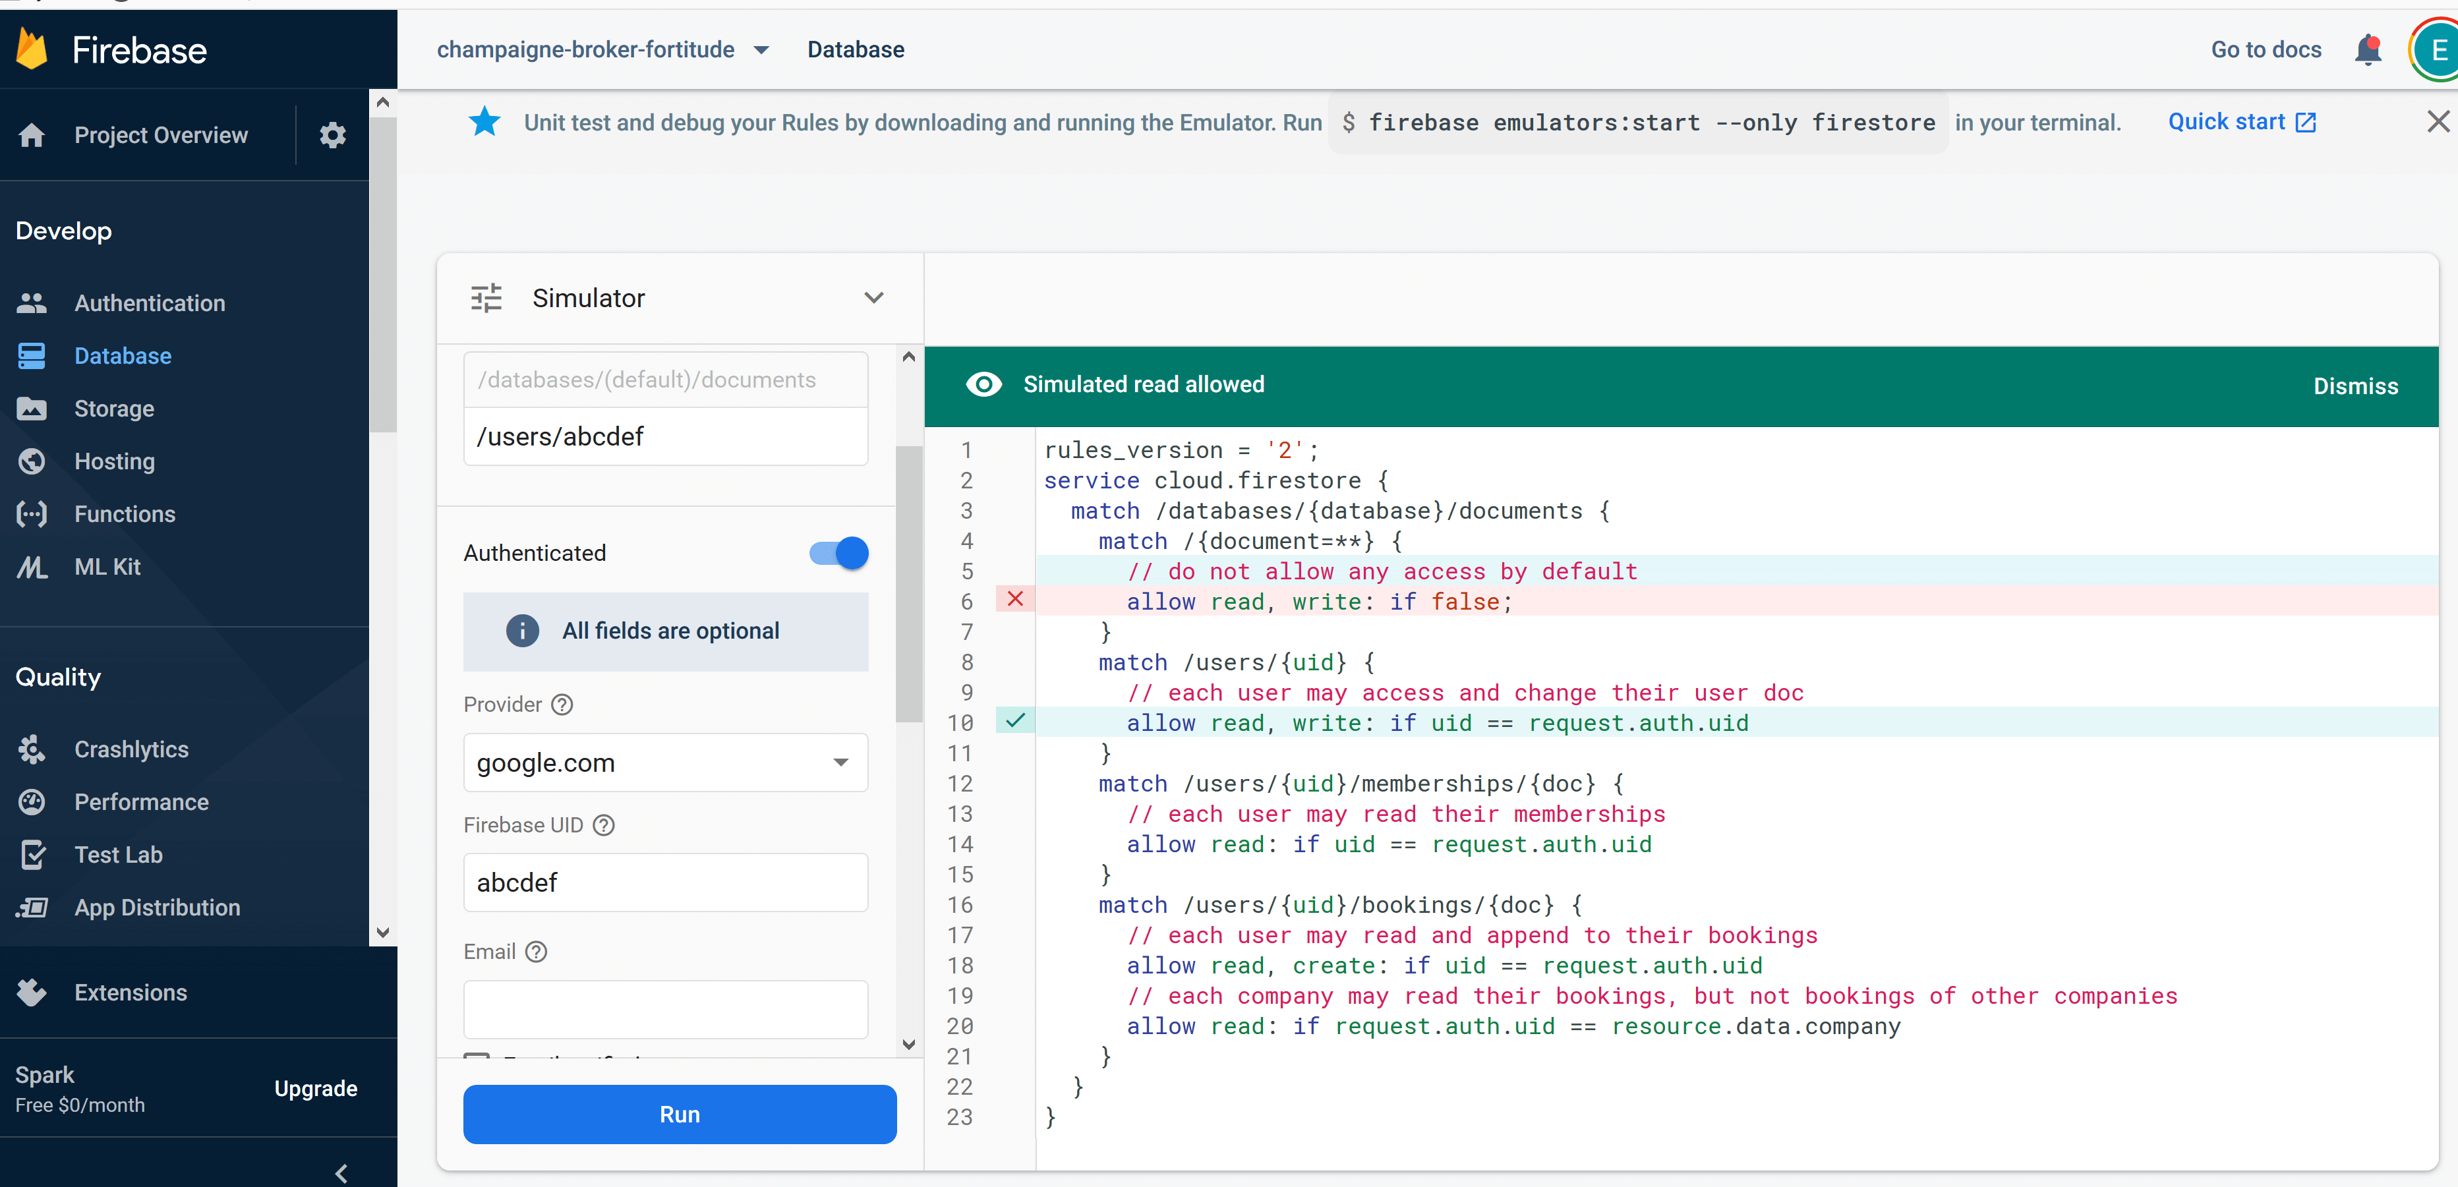The height and width of the screenshot is (1187, 2458).
Task: Click the Provider help question icon
Action: point(563,704)
